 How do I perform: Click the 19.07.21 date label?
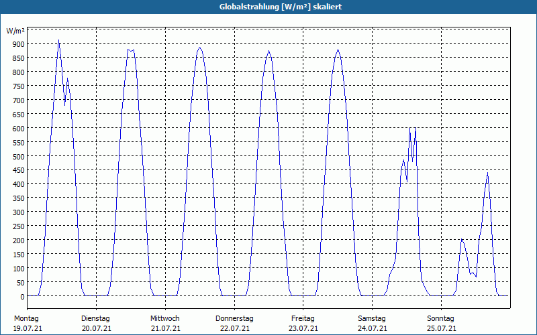pyautogui.click(x=28, y=328)
